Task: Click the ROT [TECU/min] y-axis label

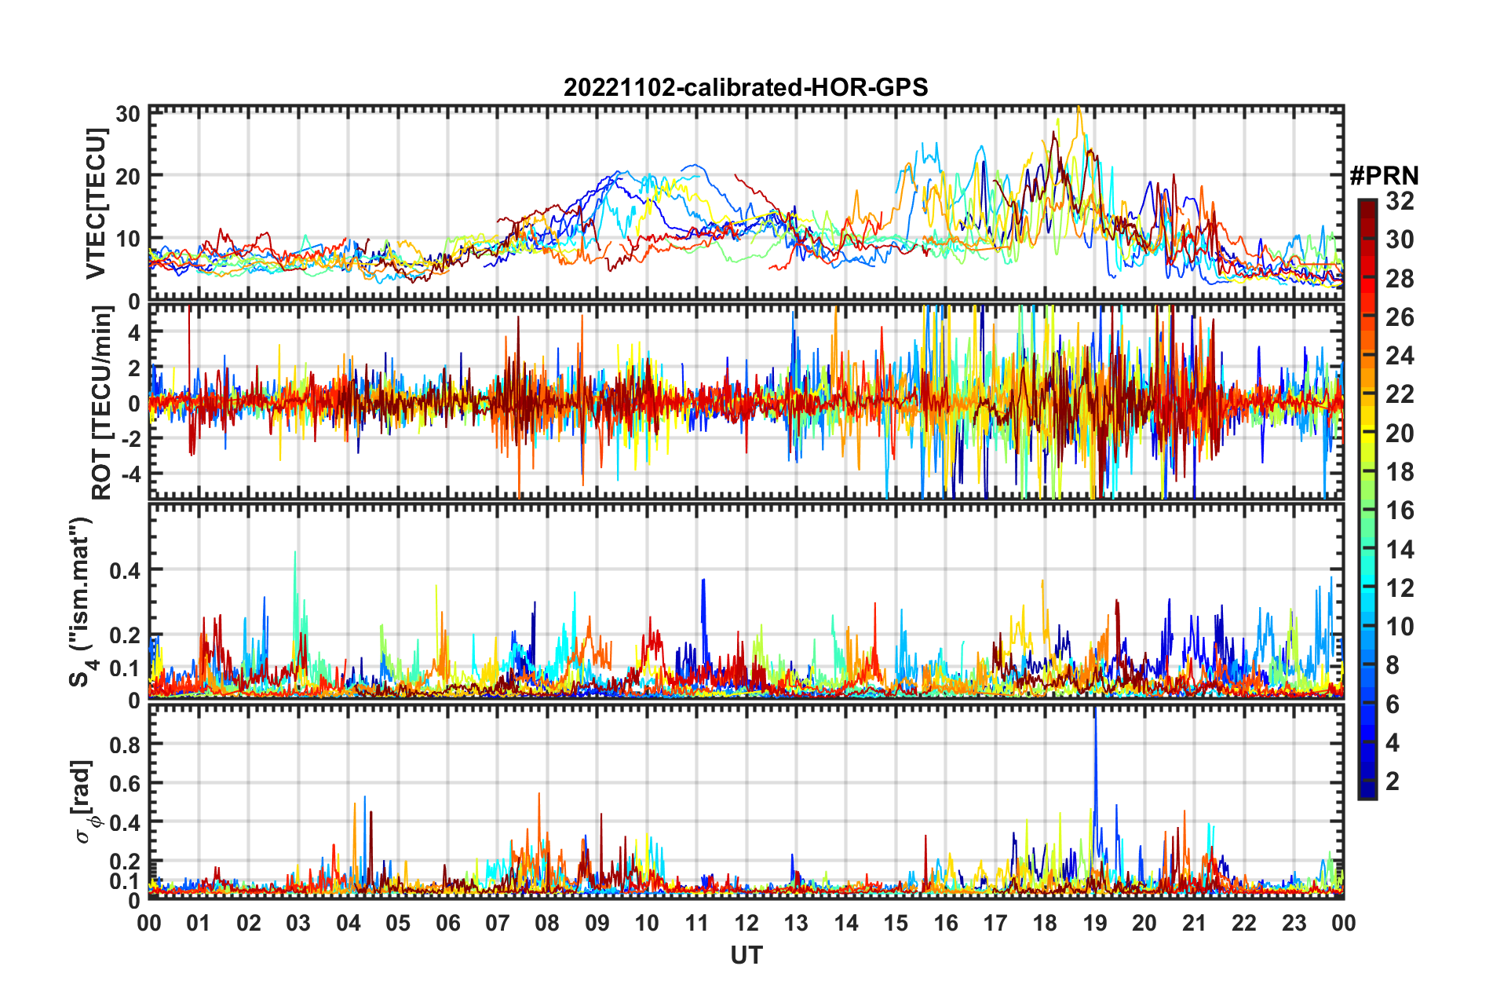Action: click(102, 403)
